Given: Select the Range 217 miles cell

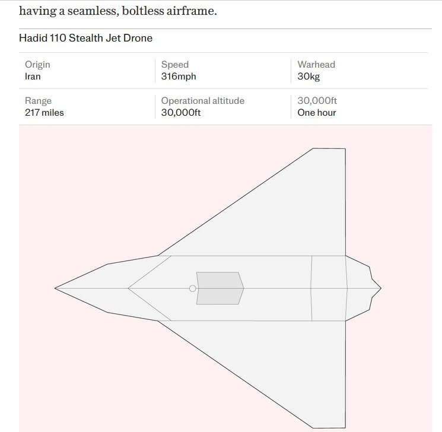Looking at the screenshot, I should click(x=87, y=107).
